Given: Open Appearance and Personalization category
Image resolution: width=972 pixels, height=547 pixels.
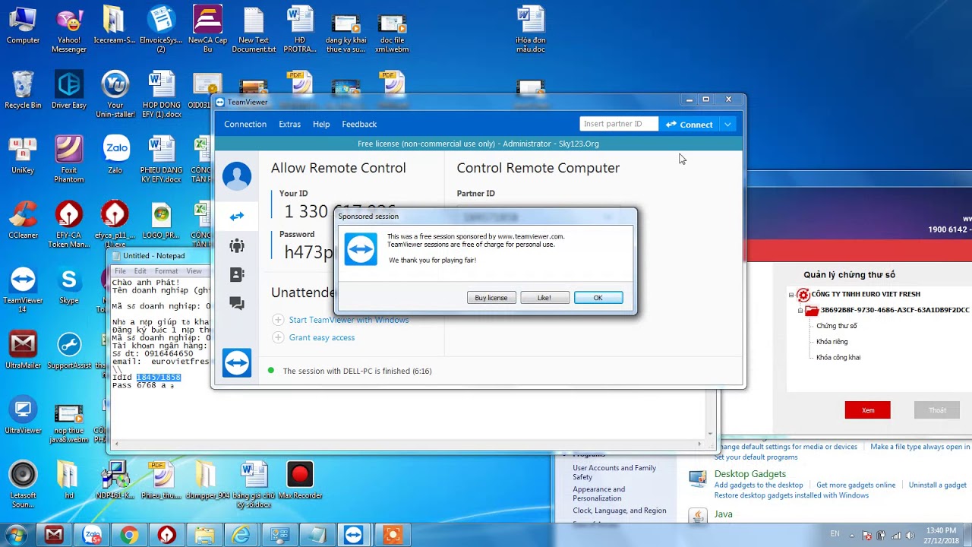Looking at the screenshot, I should 599,494.
